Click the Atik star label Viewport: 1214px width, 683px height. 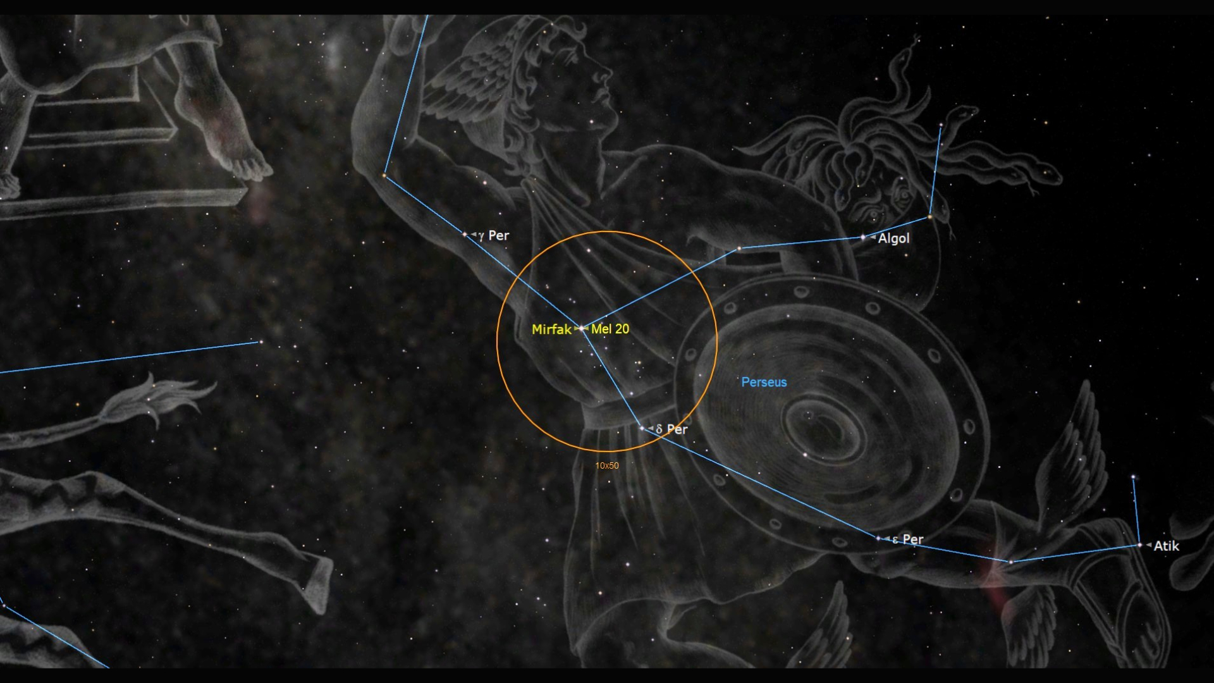tap(1166, 546)
